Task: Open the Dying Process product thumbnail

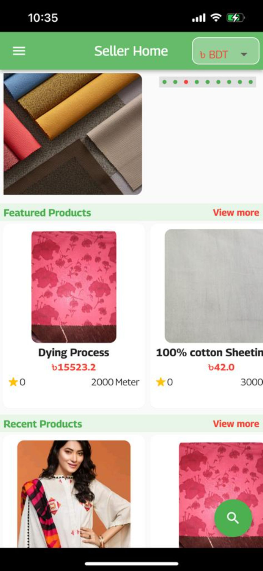Action: pyautogui.click(x=74, y=286)
